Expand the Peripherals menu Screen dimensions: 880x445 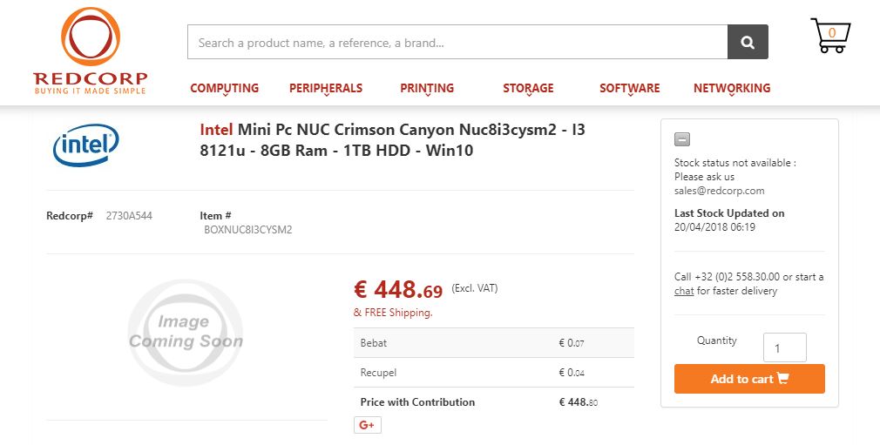pos(325,88)
